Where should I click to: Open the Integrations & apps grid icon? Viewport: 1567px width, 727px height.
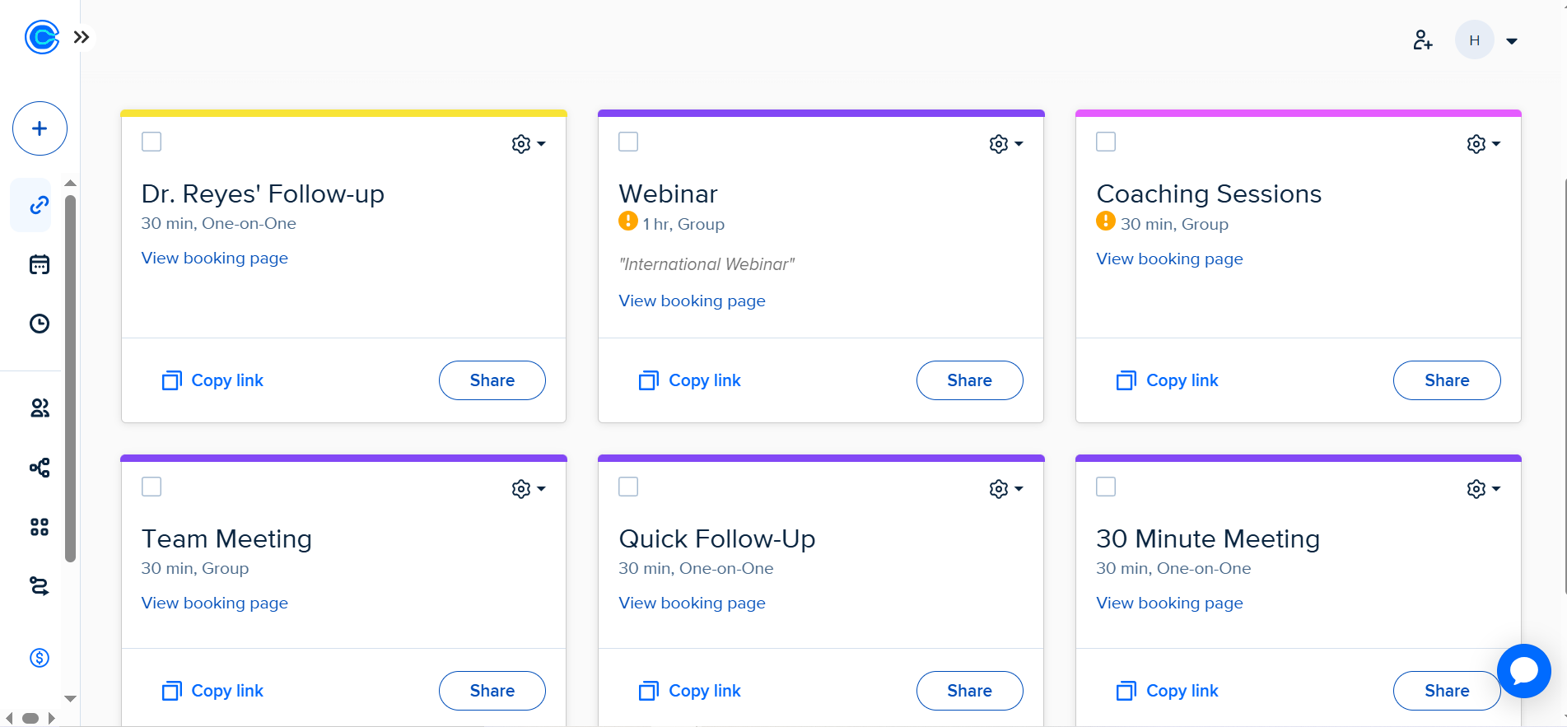(x=40, y=527)
